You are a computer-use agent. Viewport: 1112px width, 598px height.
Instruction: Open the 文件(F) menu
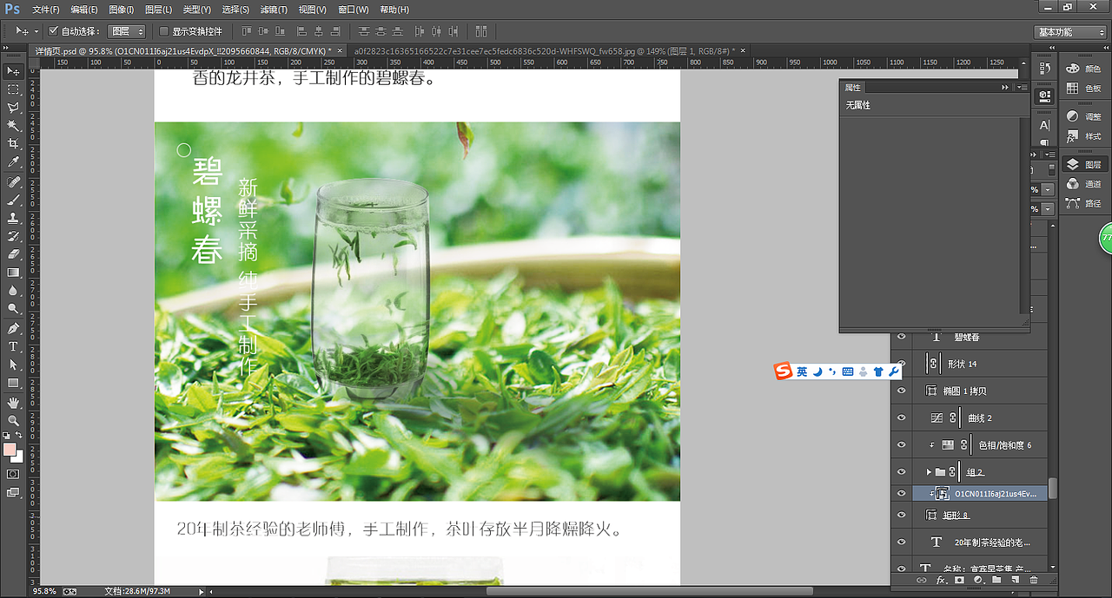pos(46,10)
